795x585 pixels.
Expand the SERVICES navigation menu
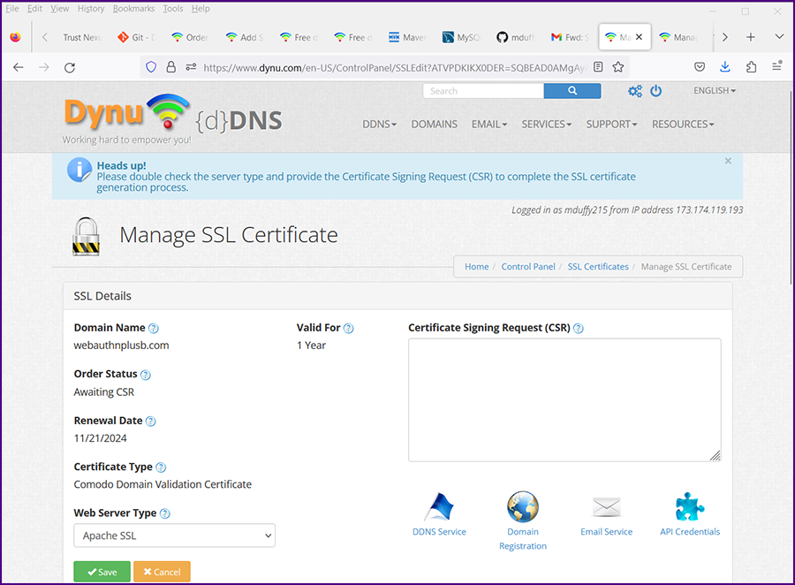[547, 125]
